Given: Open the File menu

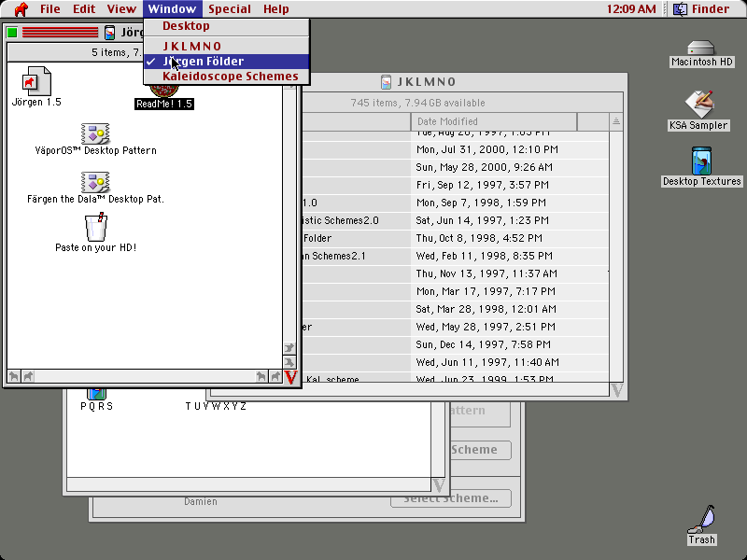Looking at the screenshot, I should tap(50, 9).
